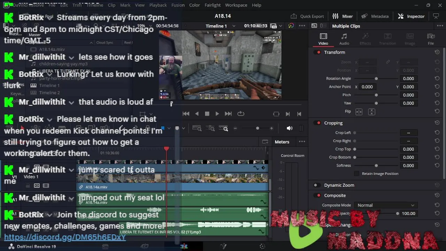446x251 pixels.
Task: Reset the Rotation Angle value
Action: pyautogui.click(x=437, y=78)
